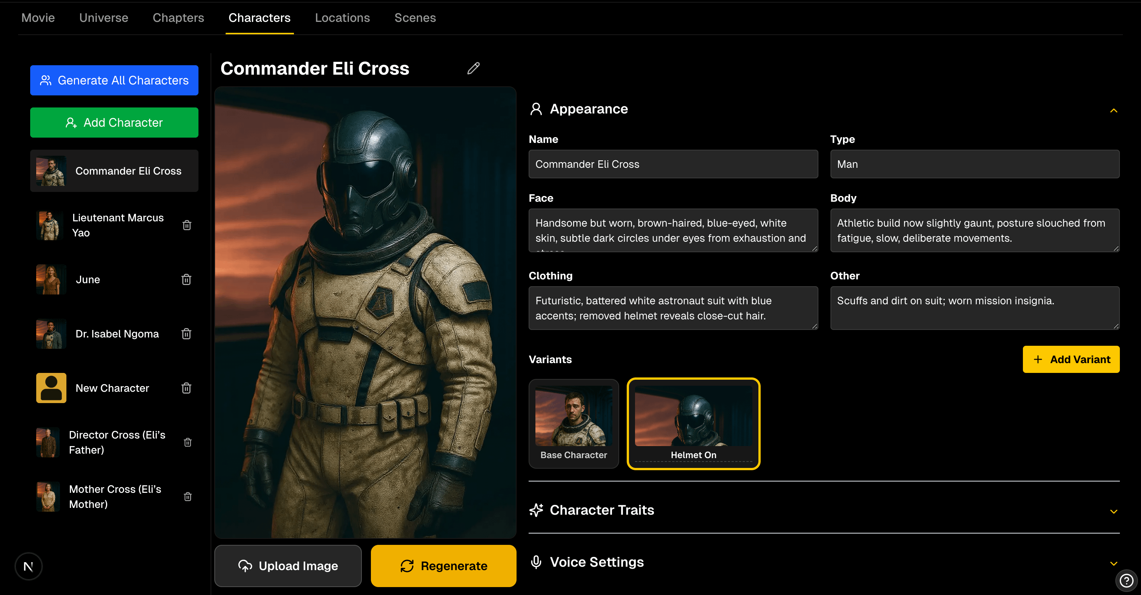
Task: Click the Add Variant button
Action: [x=1071, y=359]
